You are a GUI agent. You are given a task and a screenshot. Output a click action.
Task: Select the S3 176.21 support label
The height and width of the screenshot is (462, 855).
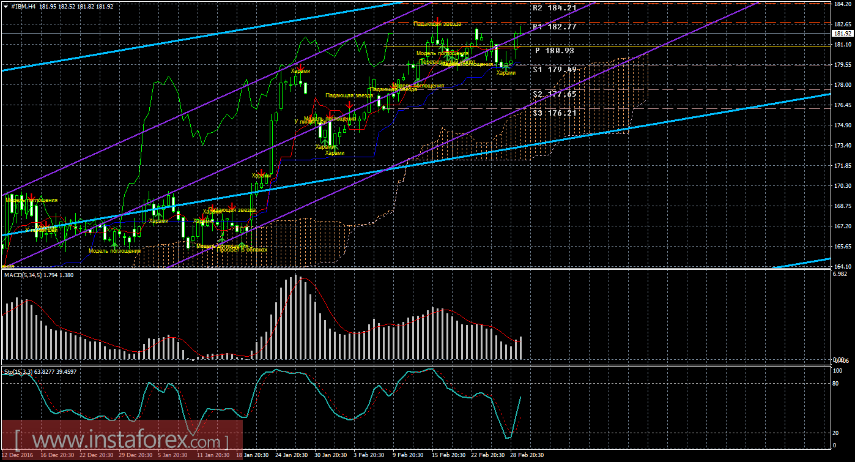tap(555, 113)
